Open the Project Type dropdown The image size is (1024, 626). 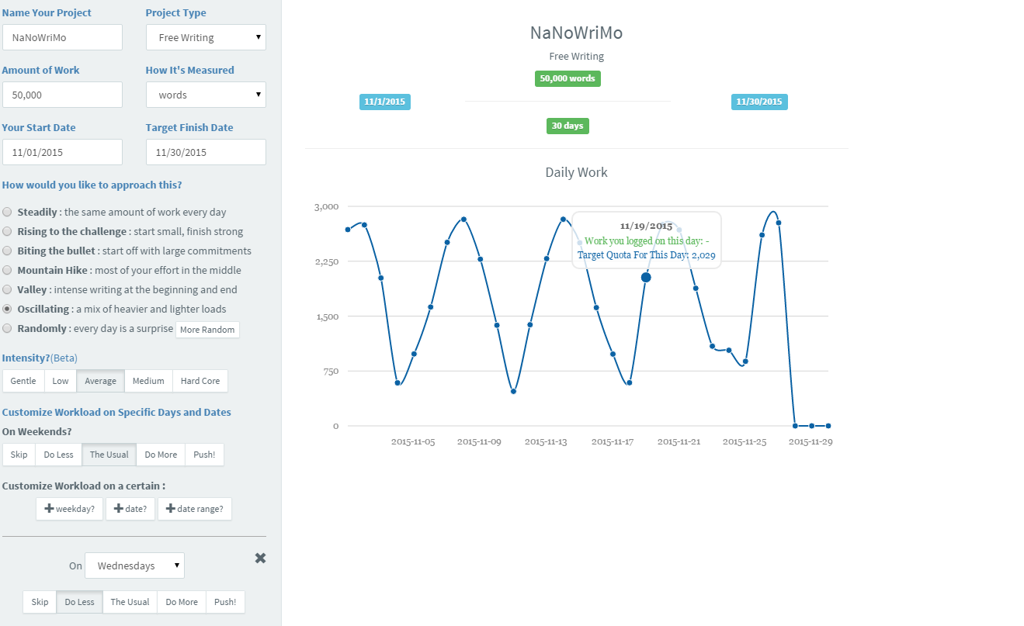point(206,37)
